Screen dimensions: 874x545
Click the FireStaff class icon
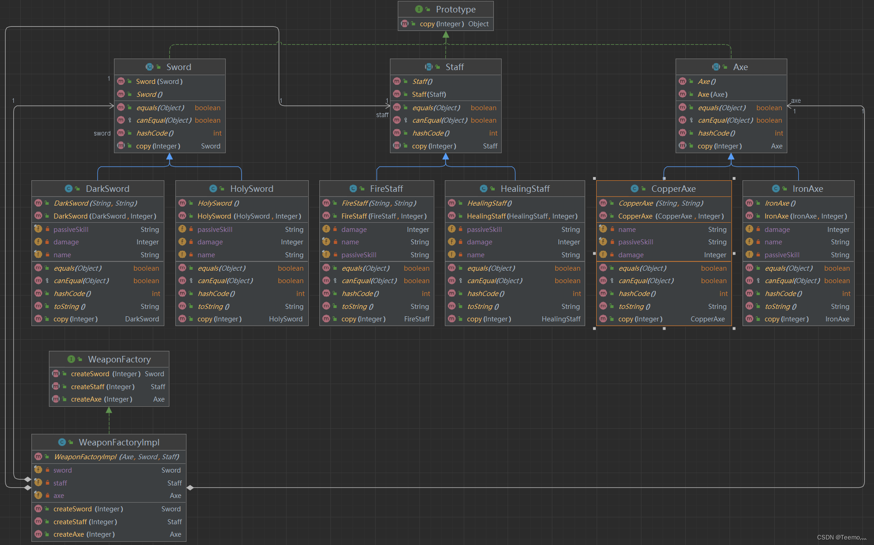coord(353,189)
